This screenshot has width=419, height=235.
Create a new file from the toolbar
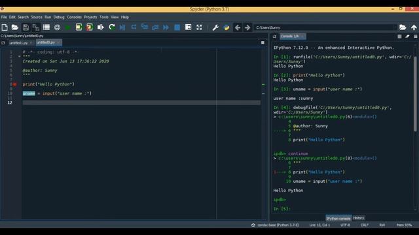(x=5, y=27)
